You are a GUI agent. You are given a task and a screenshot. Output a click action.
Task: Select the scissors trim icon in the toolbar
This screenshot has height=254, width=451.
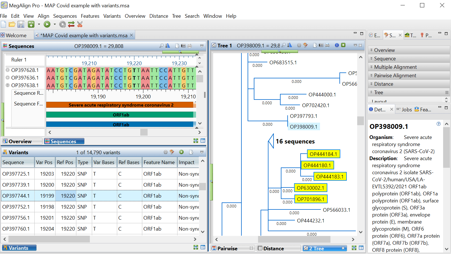pyautogui.click(x=80, y=24)
